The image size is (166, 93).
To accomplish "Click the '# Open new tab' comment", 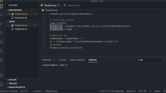I will coord(59,35).
